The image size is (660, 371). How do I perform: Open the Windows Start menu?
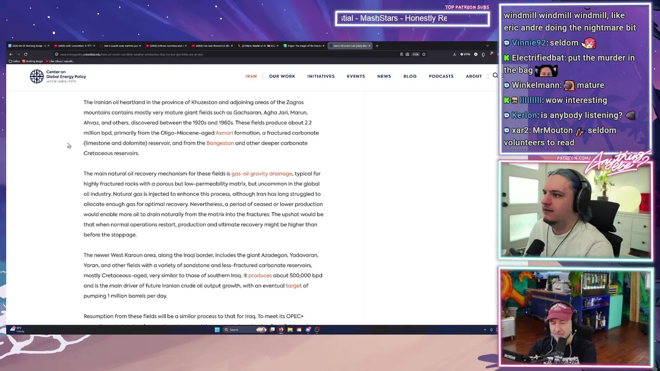[217, 330]
